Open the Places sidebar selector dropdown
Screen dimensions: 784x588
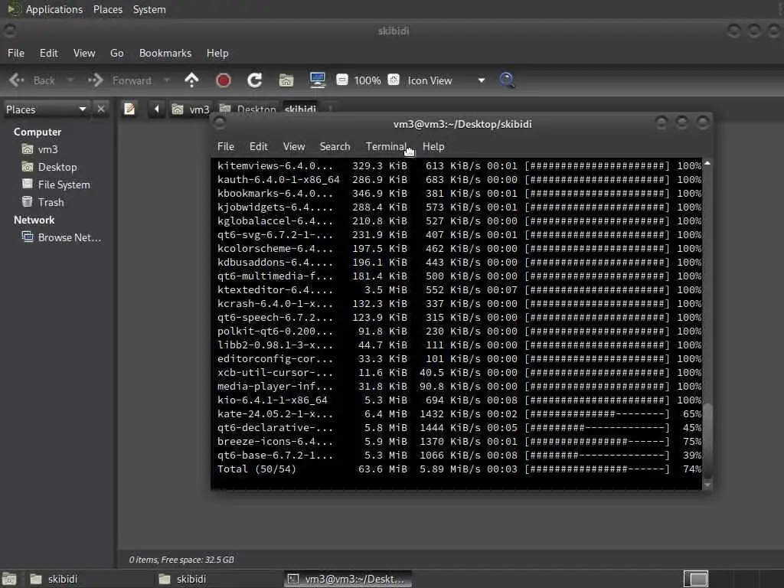(x=46, y=109)
